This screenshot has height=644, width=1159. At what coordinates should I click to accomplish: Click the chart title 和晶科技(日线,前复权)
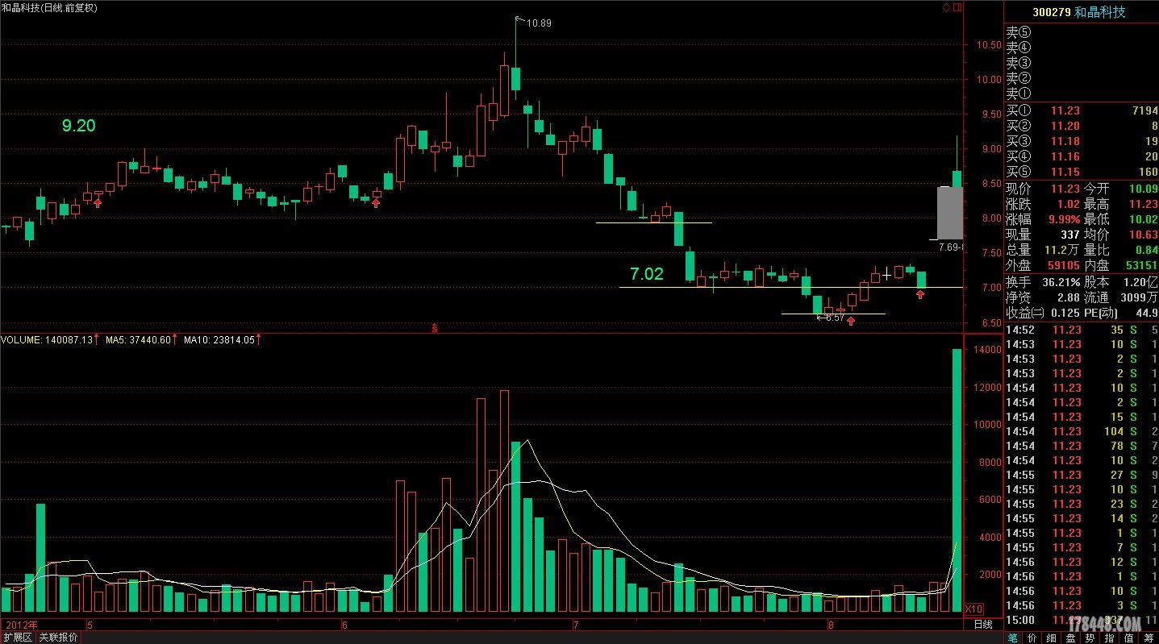pos(49,7)
